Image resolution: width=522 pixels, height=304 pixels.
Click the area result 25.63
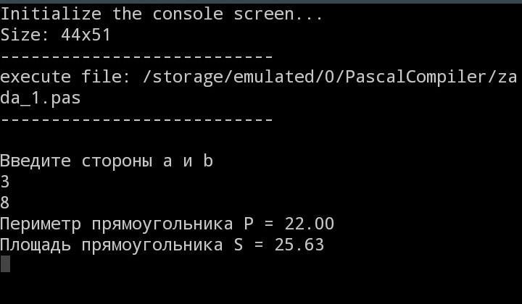(x=299, y=245)
